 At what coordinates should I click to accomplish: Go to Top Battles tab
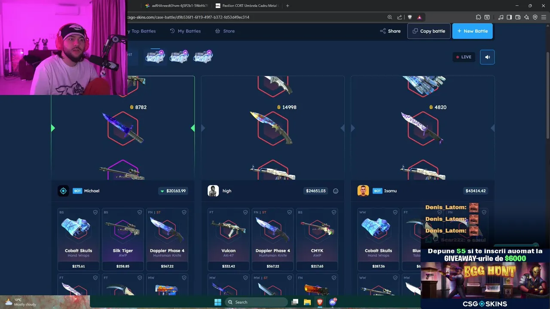click(x=142, y=31)
